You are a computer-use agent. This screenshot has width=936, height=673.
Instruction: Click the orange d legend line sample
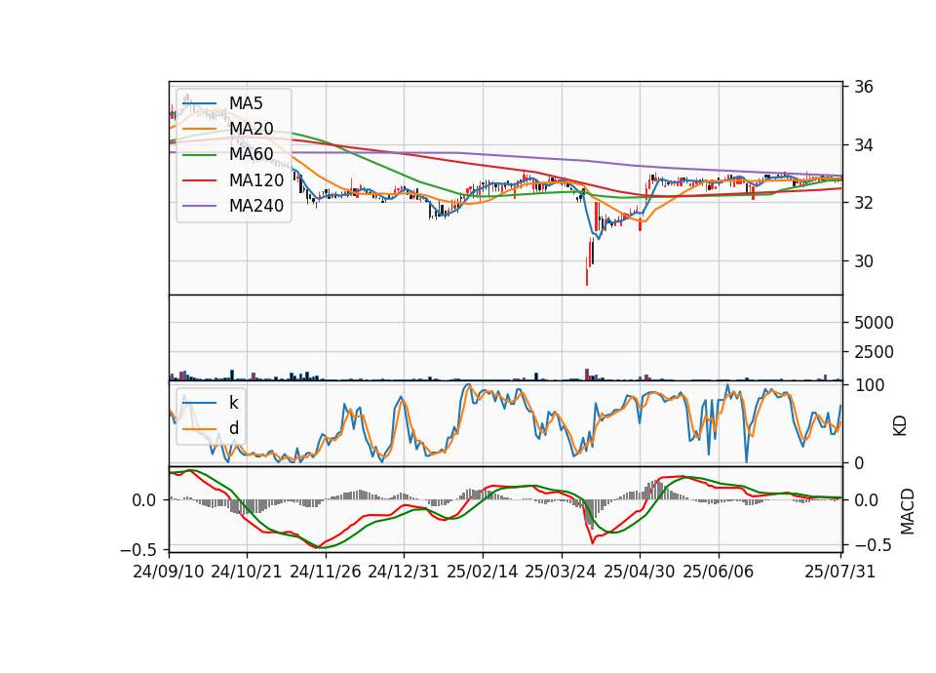(x=199, y=429)
